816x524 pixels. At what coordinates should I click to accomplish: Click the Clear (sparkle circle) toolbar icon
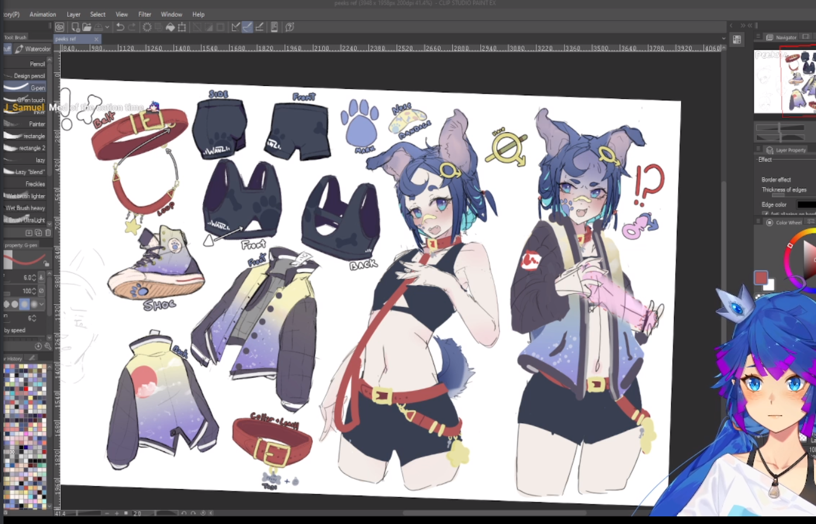click(x=147, y=27)
